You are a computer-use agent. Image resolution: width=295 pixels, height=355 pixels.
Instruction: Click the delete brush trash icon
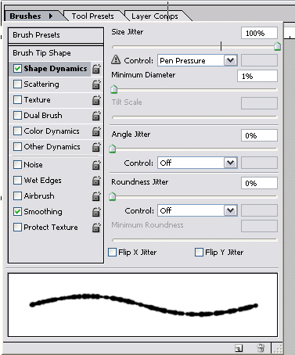coord(261,348)
